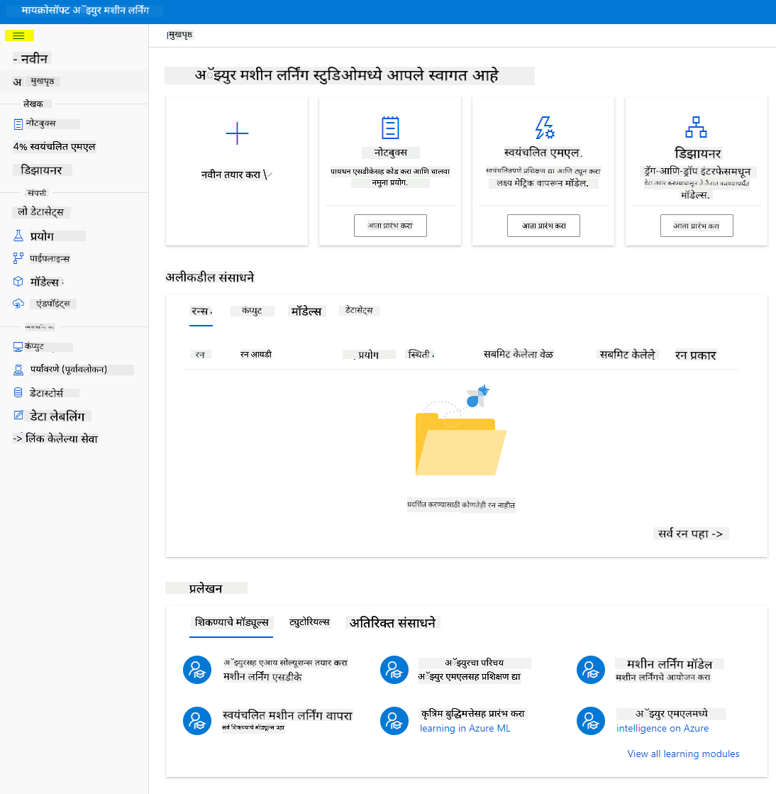The height and width of the screenshot is (794, 776).
Task: Open डिझायनर in sidebar
Action: coord(42,170)
